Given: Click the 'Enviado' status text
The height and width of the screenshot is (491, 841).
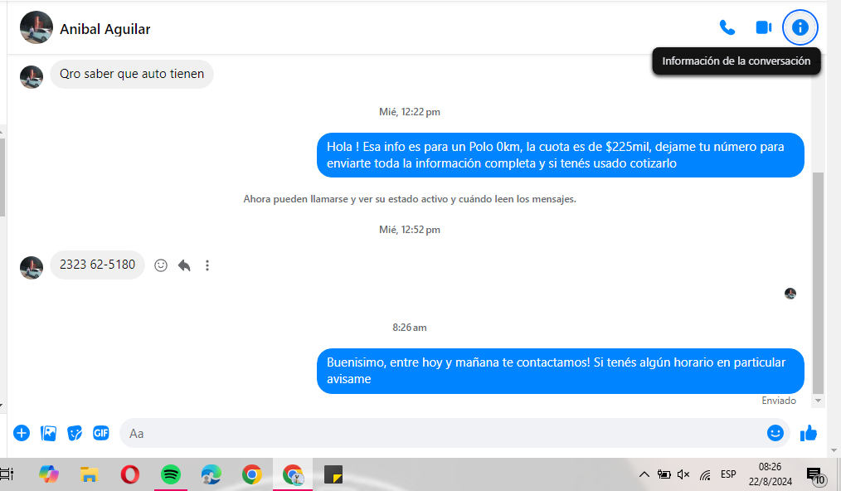Looking at the screenshot, I should coord(779,401).
